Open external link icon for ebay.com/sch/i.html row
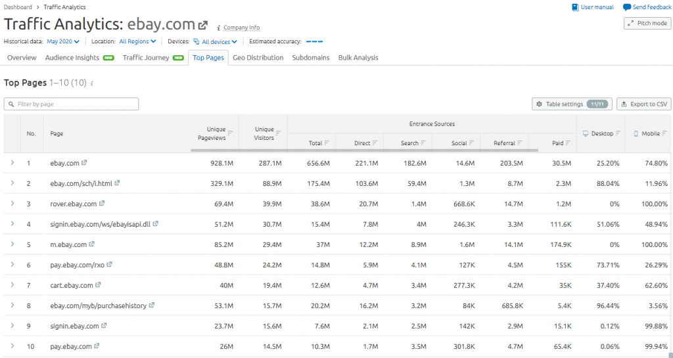 117,183
